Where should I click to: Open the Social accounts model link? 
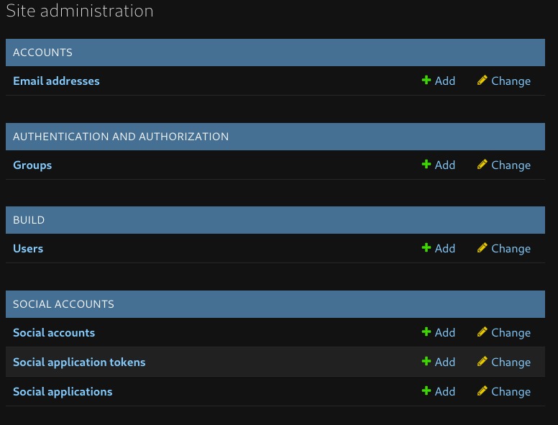click(54, 332)
